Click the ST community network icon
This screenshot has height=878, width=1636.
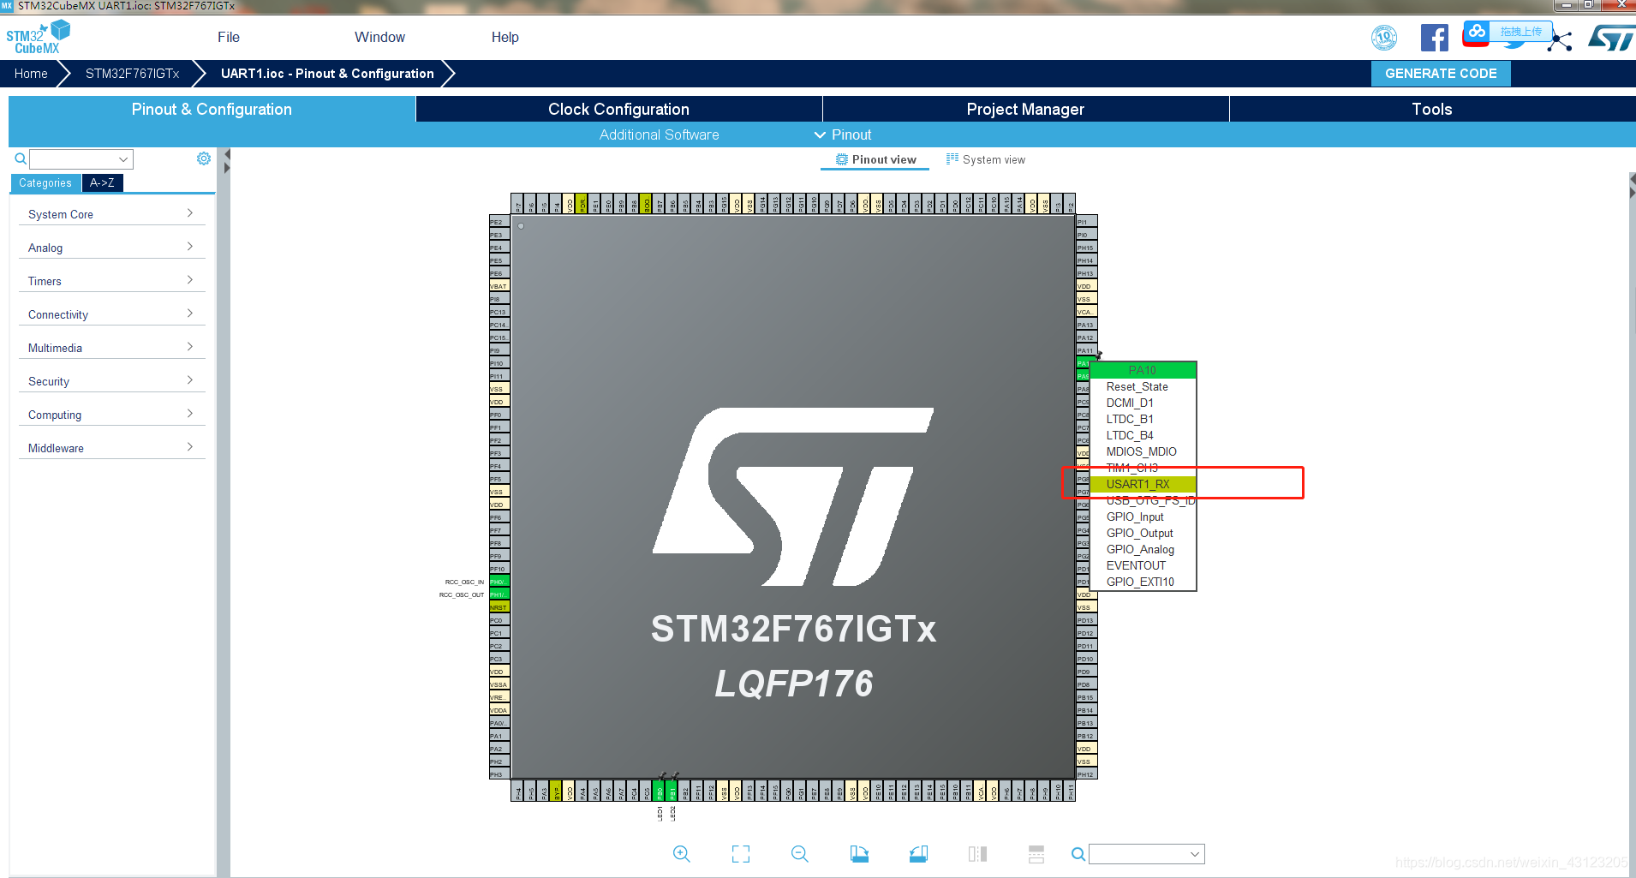tap(1560, 40)
